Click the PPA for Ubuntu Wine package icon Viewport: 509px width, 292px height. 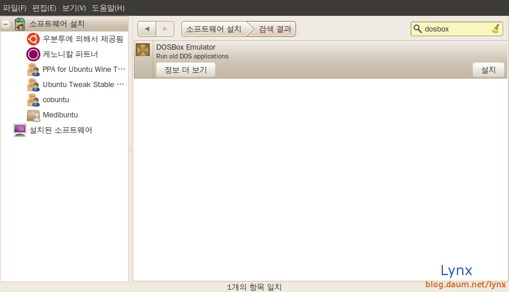(33, 69)
